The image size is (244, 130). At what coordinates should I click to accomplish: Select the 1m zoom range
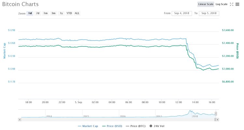46,13
